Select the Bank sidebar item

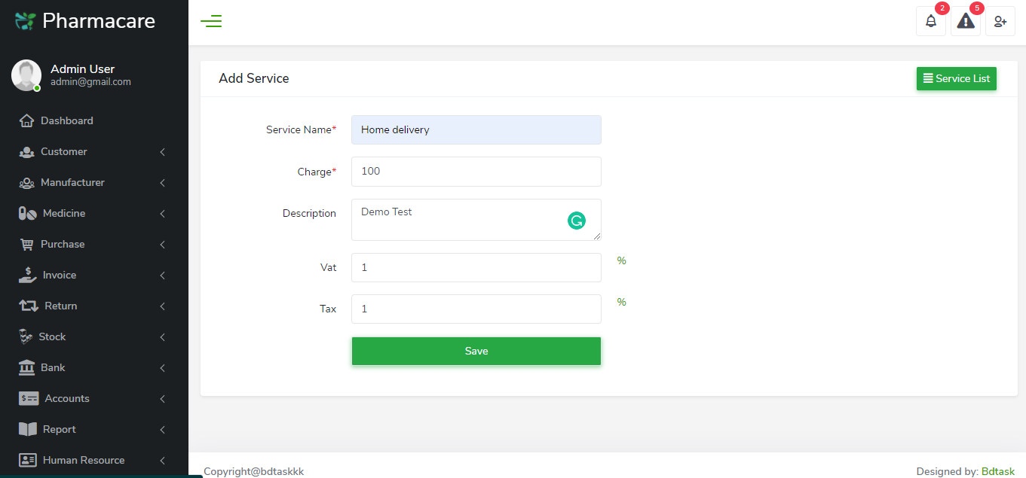[x=53, y=368]
